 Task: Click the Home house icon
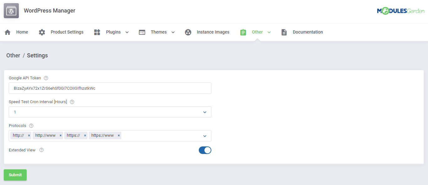pos(8,32)
